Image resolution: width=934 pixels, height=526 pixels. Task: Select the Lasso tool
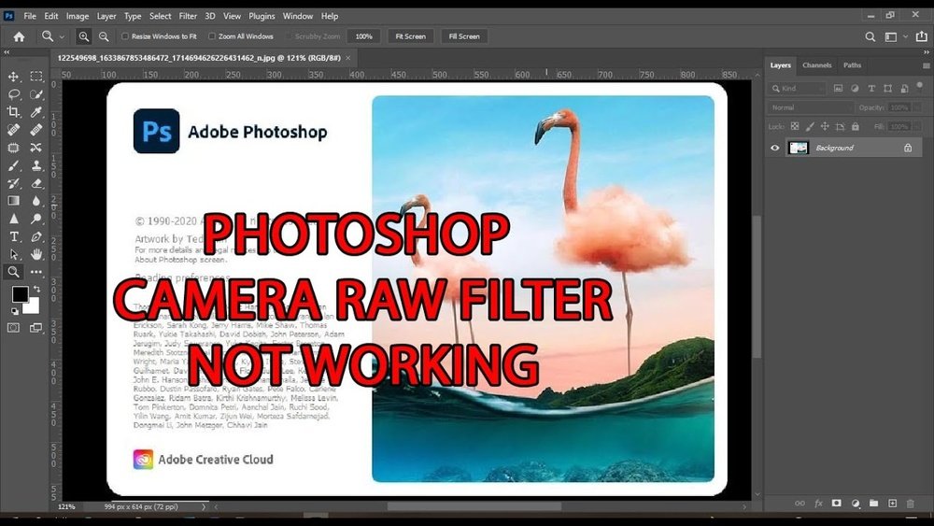click(13, 94)
